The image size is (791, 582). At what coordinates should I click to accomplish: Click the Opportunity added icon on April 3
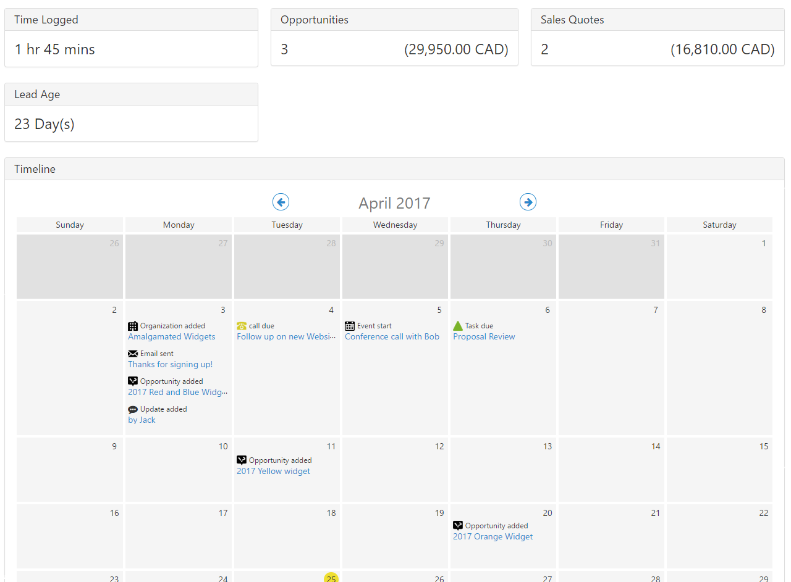pos(133,381)
